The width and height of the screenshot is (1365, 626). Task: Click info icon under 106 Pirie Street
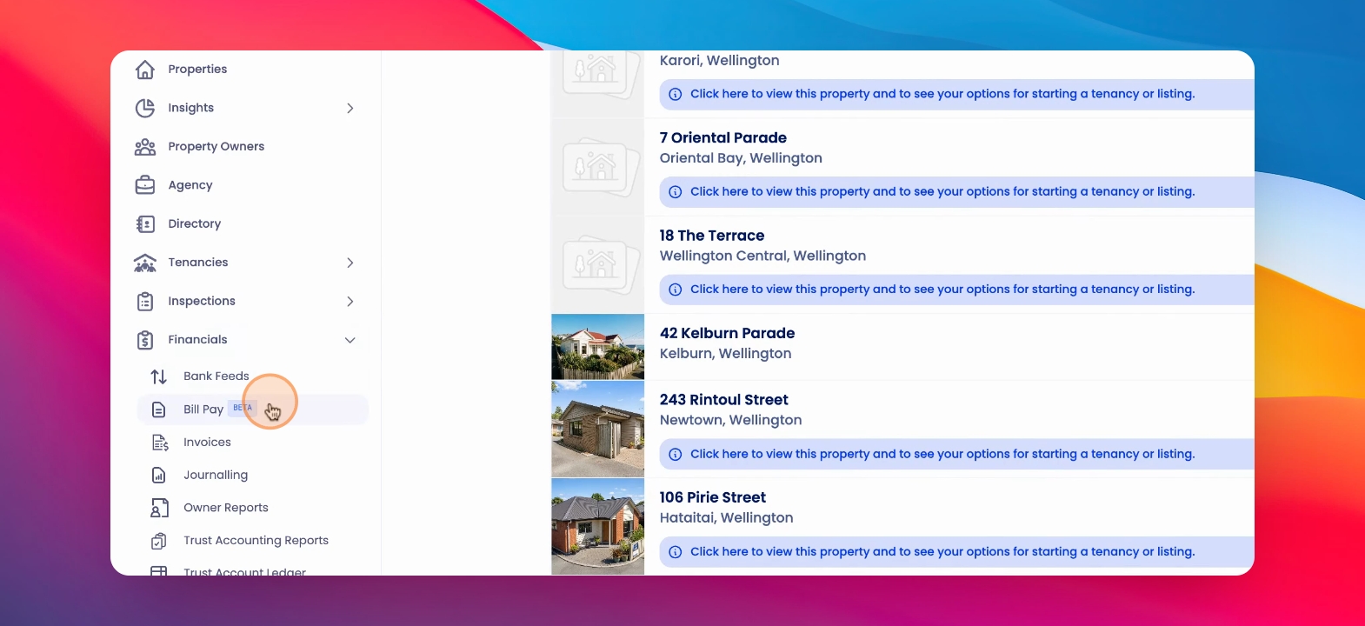point(675,552)
